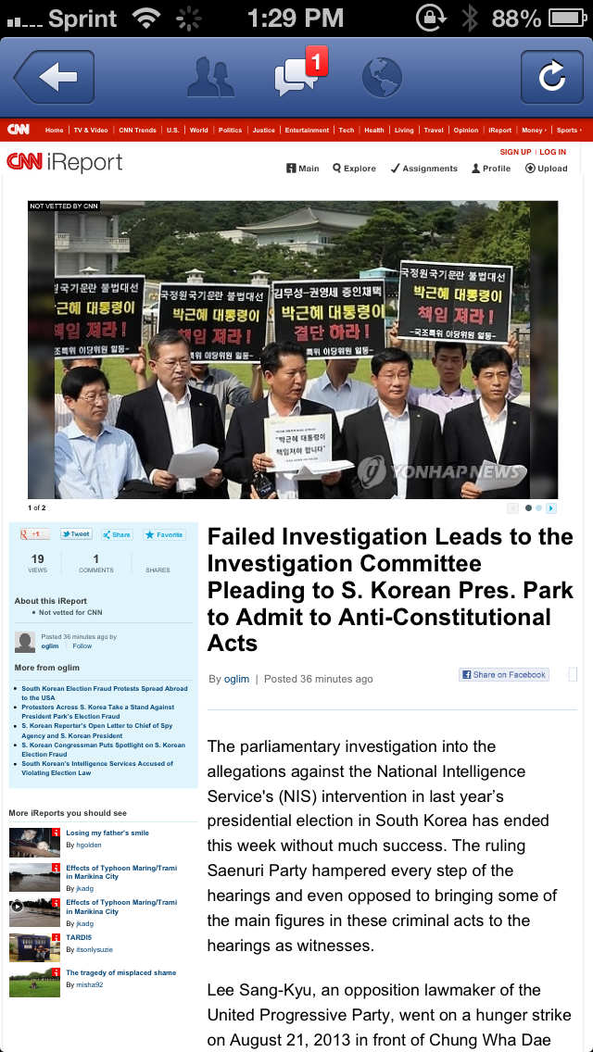Click the Upload icon link
This screenshot has height=1052, width=593.
point(546,169)
